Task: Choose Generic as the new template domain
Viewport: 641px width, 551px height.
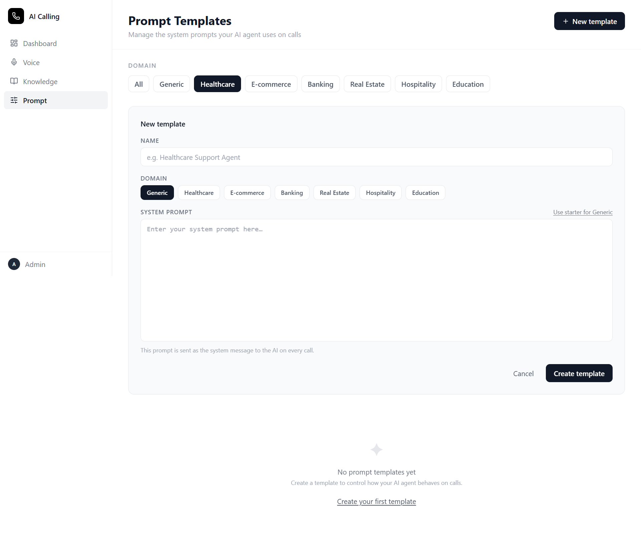Action: click(x=157, y=193)
